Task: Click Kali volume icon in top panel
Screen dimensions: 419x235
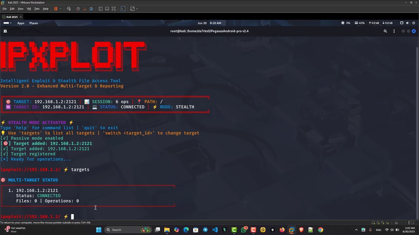Action: click(408, 23)
